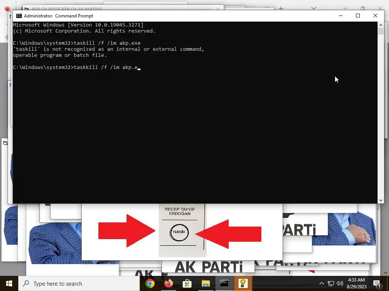Click Command Prompt scrollbar down arrow

pyautogui.click(x=381, y=200)
